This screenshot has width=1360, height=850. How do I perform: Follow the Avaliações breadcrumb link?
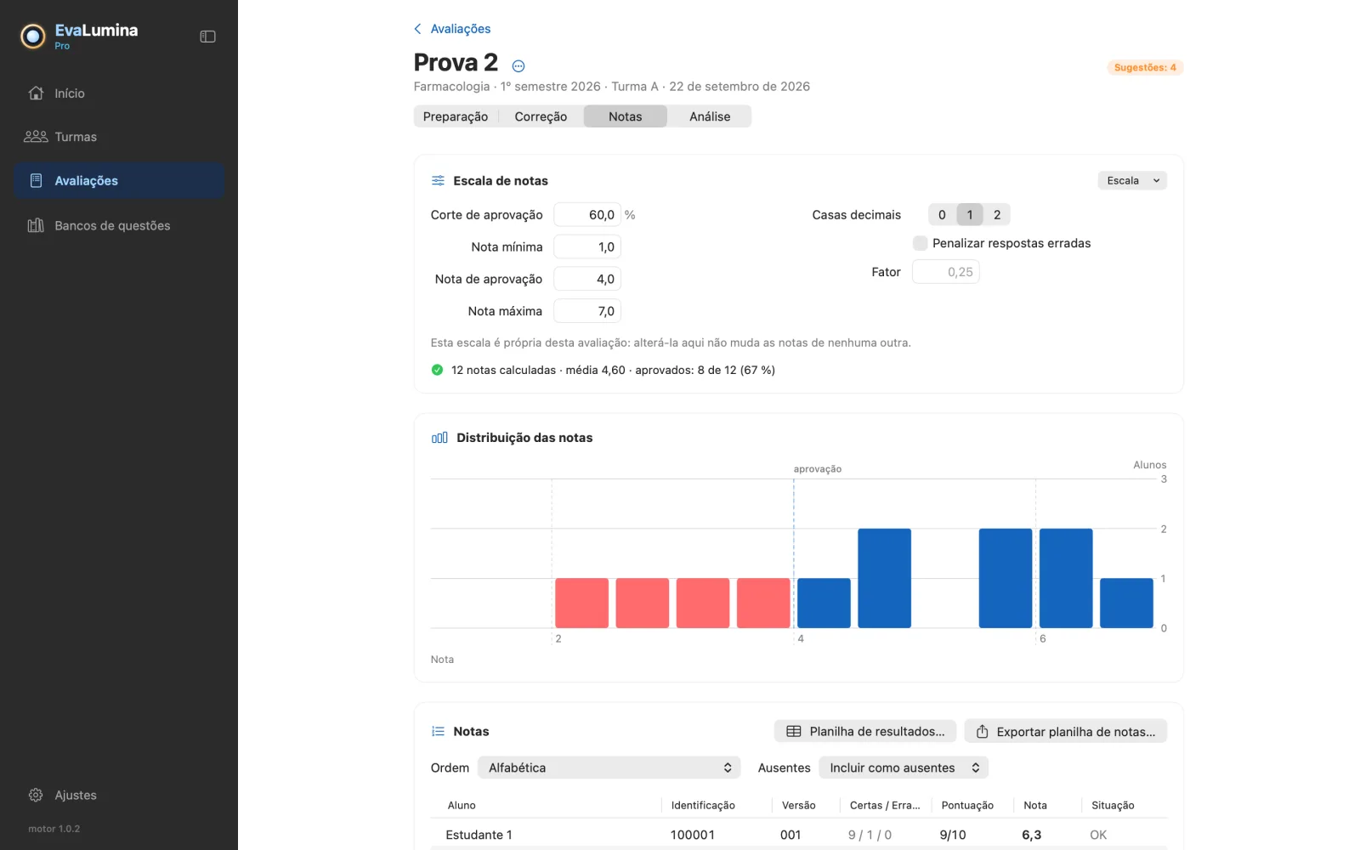pyautogui.click(x=461, y=29)
